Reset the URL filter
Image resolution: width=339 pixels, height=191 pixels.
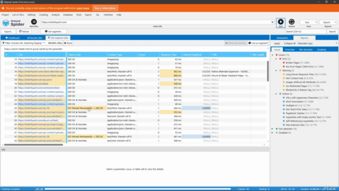68,43
